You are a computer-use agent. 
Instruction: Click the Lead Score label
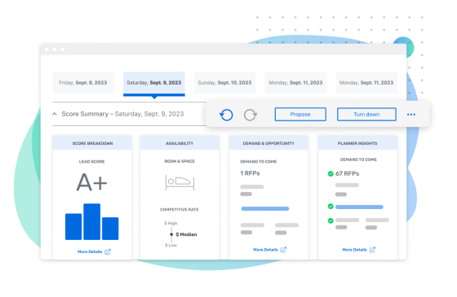(x=91, y=162)
